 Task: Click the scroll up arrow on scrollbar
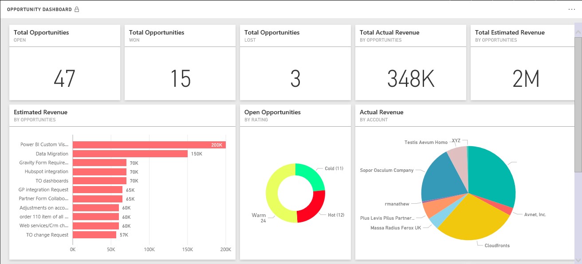point(578,32)
